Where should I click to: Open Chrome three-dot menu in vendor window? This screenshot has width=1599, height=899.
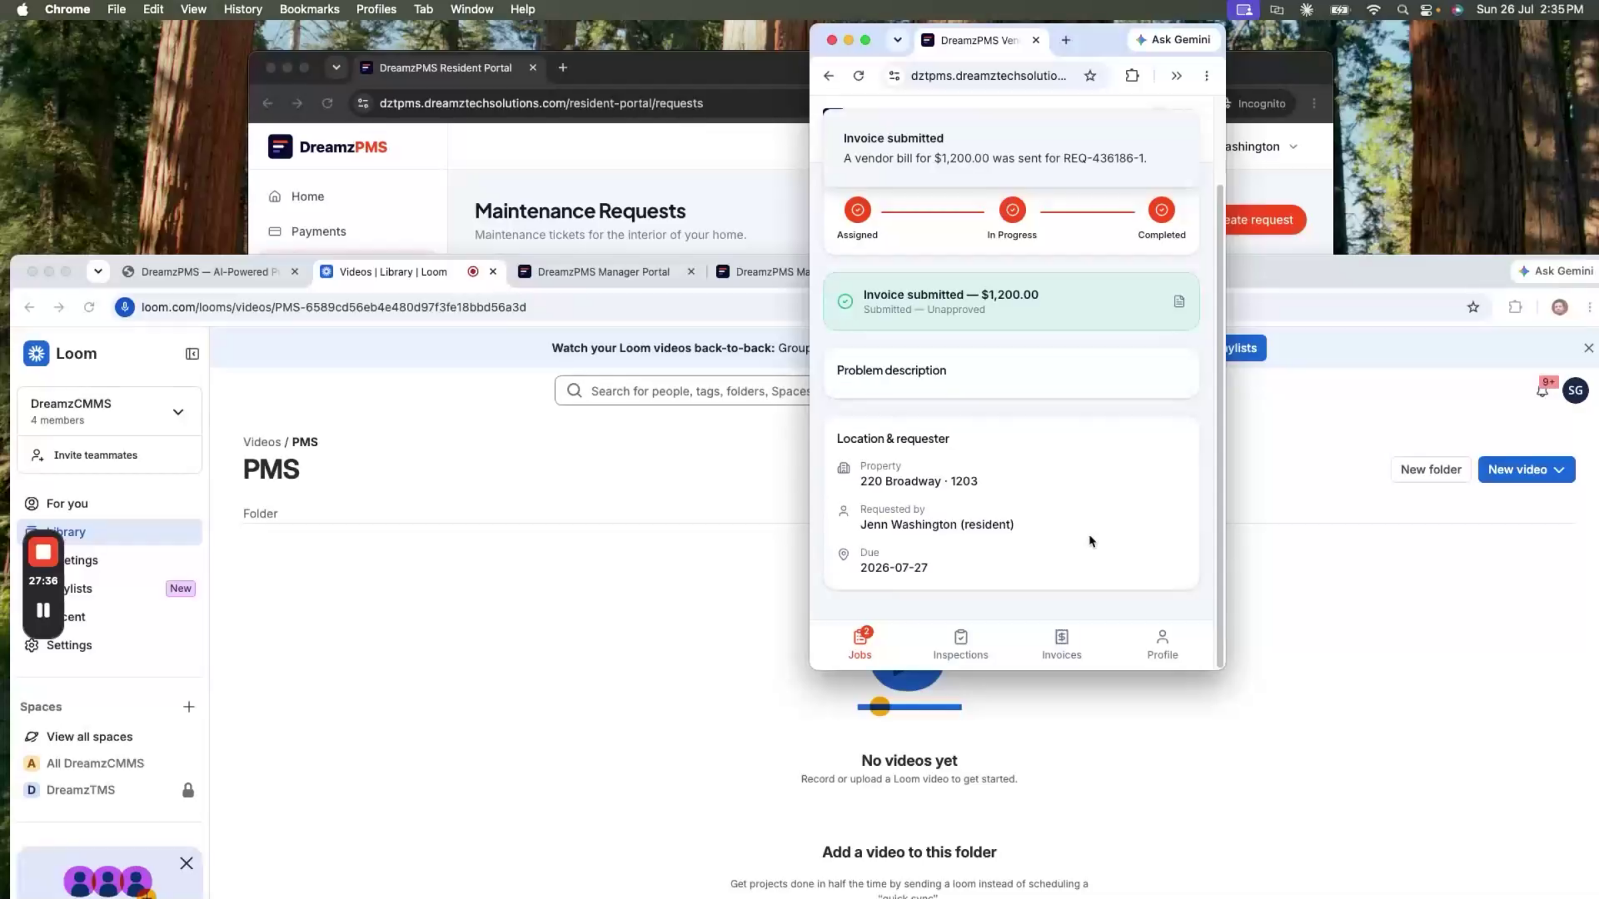1207,76
